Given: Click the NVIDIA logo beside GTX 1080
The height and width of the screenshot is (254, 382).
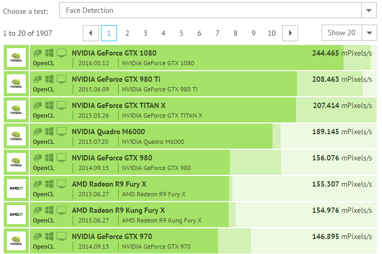Looking at the screenshot, I should pyautogui.click(x=16, y=58).
